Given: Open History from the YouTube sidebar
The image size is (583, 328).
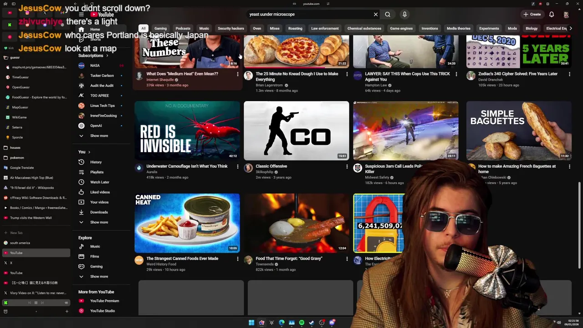Looking at the screenshot, I should [96, 162].
